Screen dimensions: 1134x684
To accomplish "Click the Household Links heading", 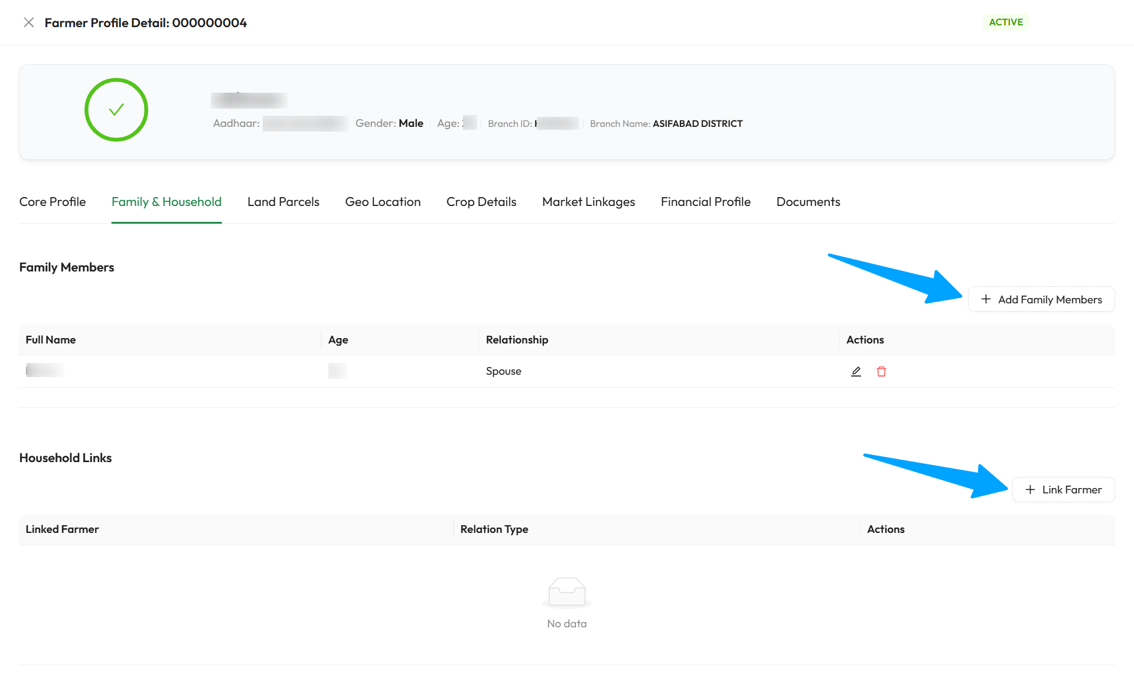I will click(x=66, y=458).
